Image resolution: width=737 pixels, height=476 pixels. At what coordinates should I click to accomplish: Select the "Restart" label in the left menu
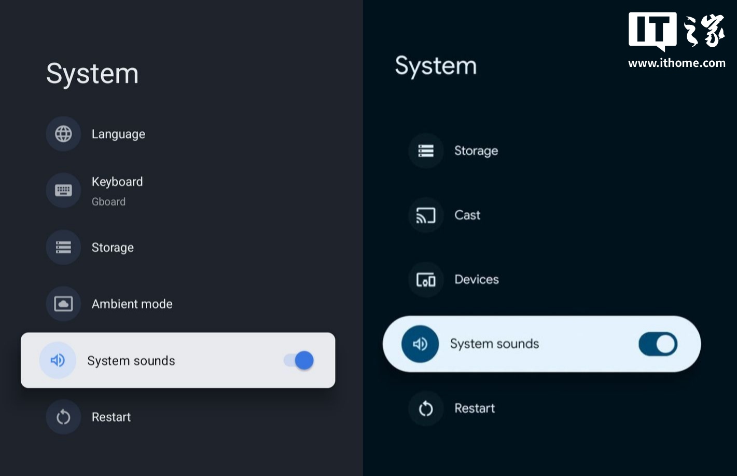(111, 417)
